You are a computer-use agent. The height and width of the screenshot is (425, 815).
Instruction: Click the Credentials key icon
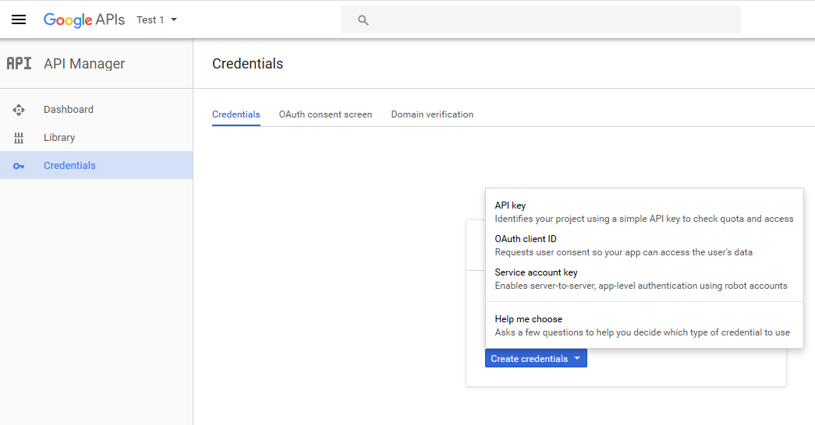point(19,166)
